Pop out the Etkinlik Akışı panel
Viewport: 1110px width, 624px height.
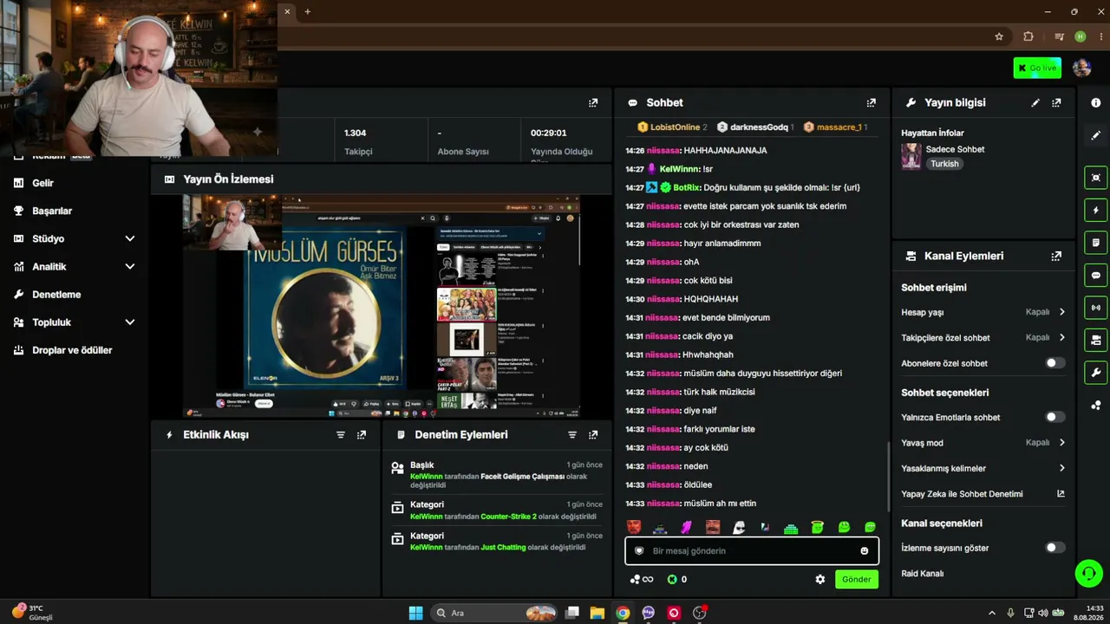pyautogui.click(x=362, y=434)
